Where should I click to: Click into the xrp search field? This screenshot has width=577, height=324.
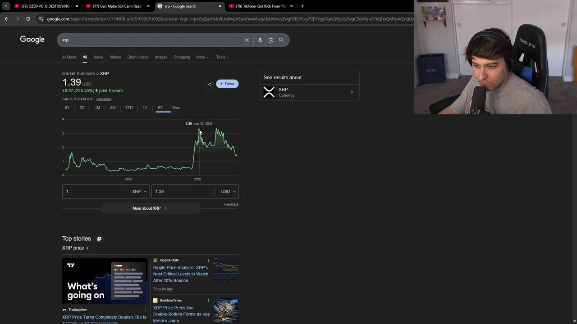(151, 40)
